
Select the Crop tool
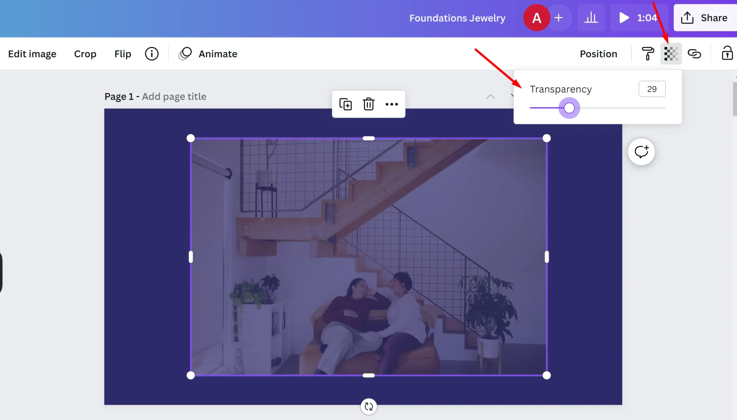pos(85,54)
